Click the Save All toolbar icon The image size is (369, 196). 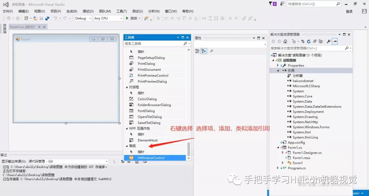[x=47, y=18]
